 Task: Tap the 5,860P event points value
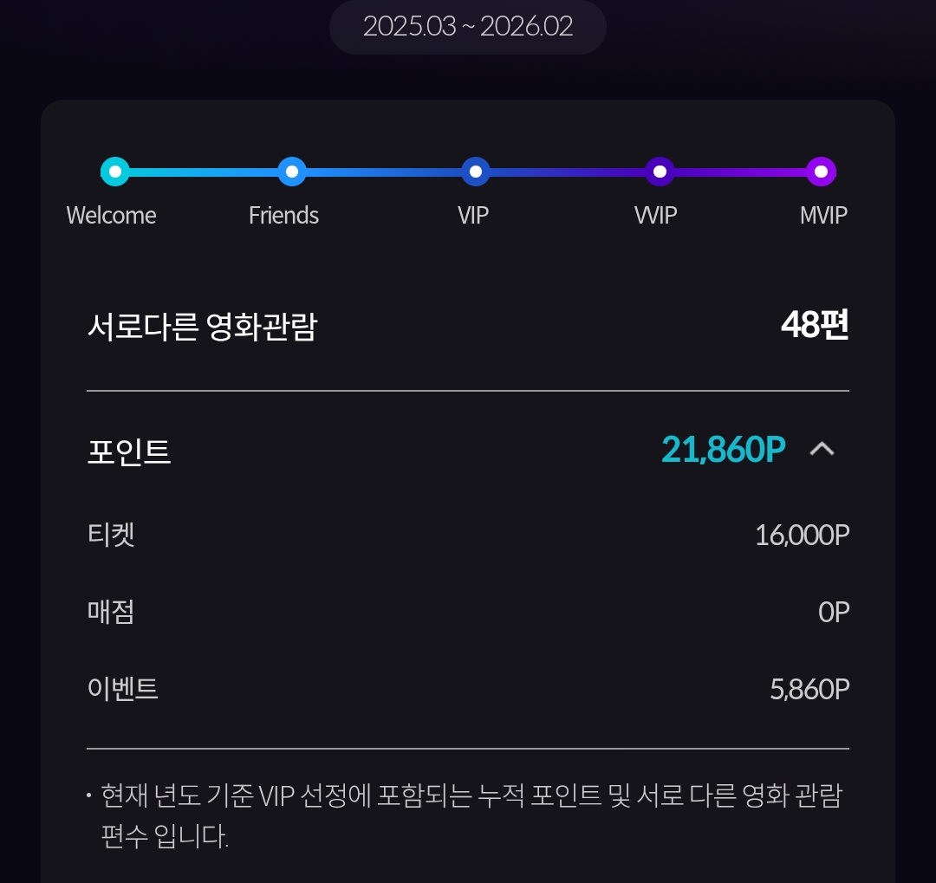[x=809, y=690]
